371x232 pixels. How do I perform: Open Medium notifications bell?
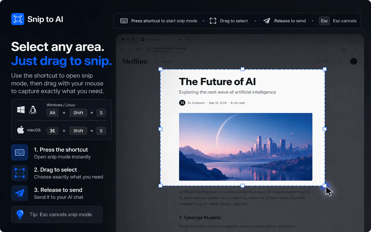[x=341, y=61]
